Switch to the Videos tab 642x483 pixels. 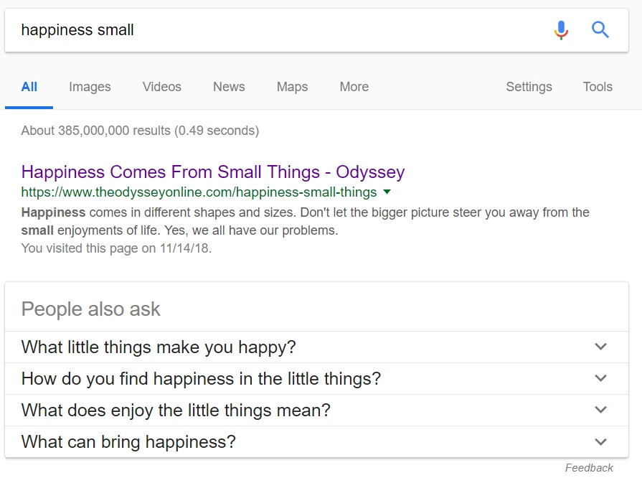162,87
